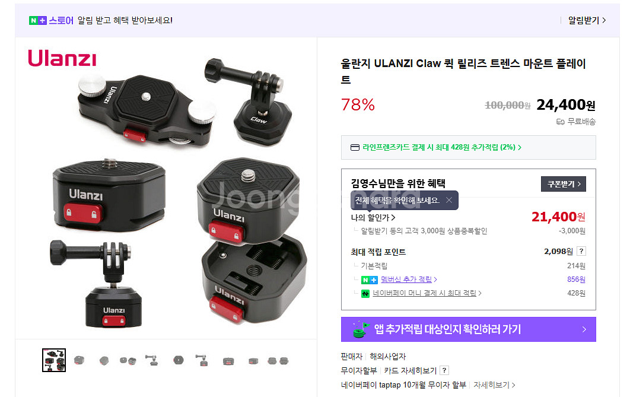Image resolution: width=630 pixels, height=397 pixels.
Task: Click the 쿠폰받기 button
Action: 564,184
